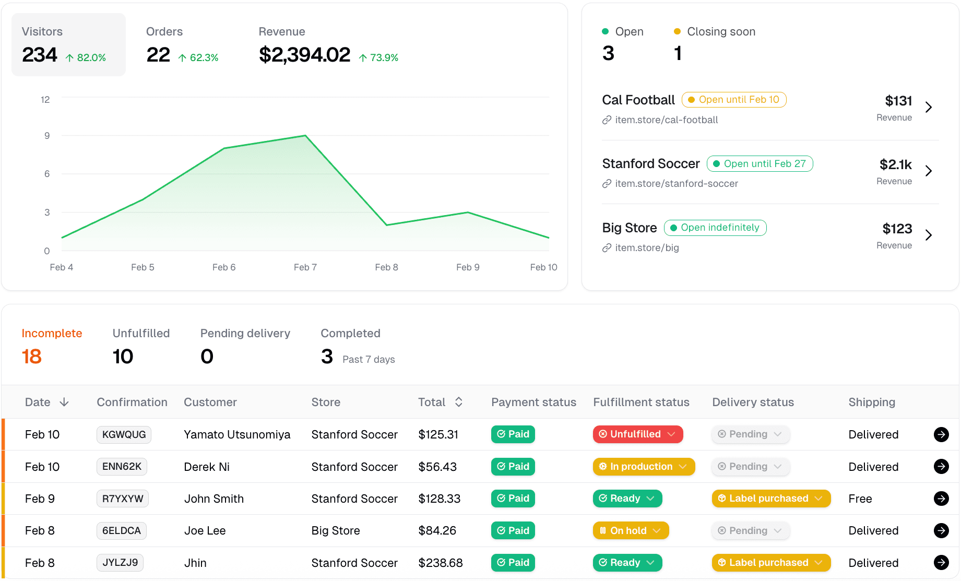Click the arrow icon on Derek Ni's order

[941, 466]
